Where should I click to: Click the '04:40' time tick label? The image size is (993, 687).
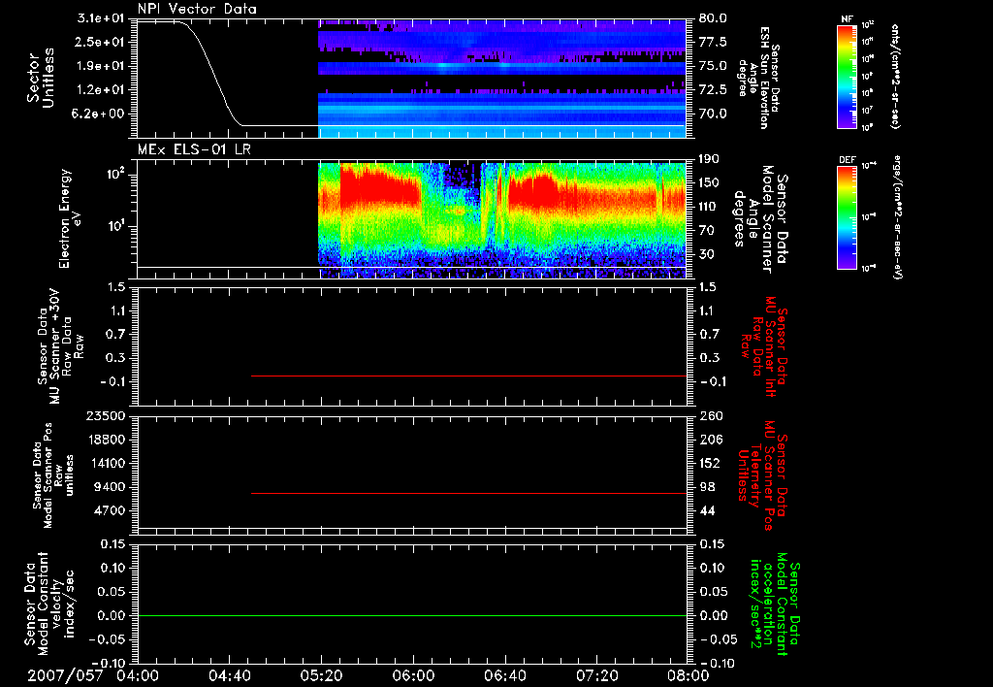229,675
